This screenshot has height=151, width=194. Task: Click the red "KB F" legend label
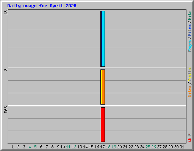190,138
